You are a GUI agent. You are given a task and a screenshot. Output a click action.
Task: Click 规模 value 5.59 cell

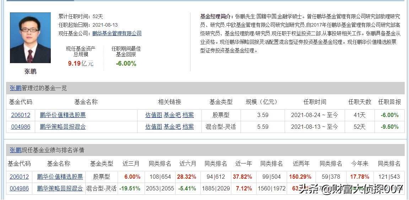[263, 127]
